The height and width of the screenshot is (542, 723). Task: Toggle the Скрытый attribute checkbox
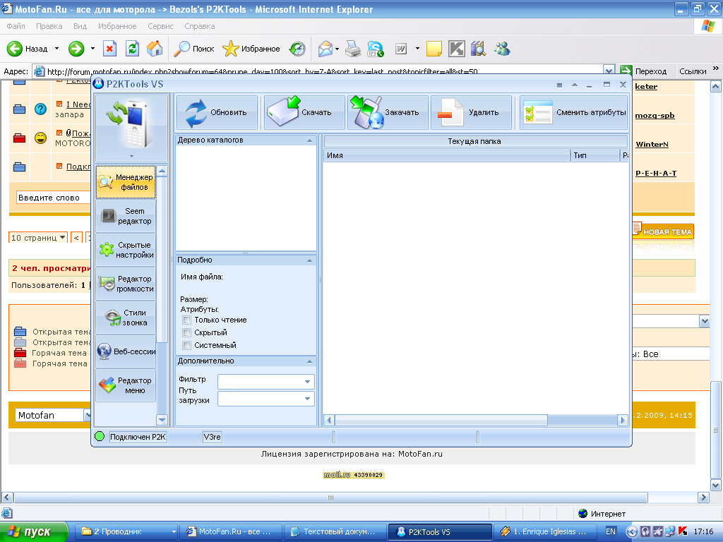click(186, 332)
